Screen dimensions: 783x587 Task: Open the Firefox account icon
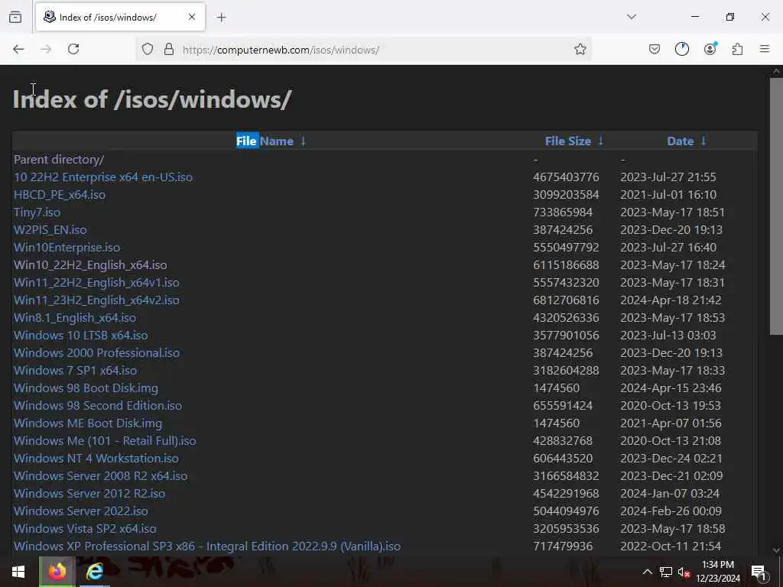pyautogui.click(x=710, y=49)
